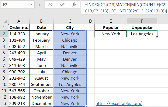Click order number cell 608-652
This screenshot has width=168, height=107.
point(19,46)
